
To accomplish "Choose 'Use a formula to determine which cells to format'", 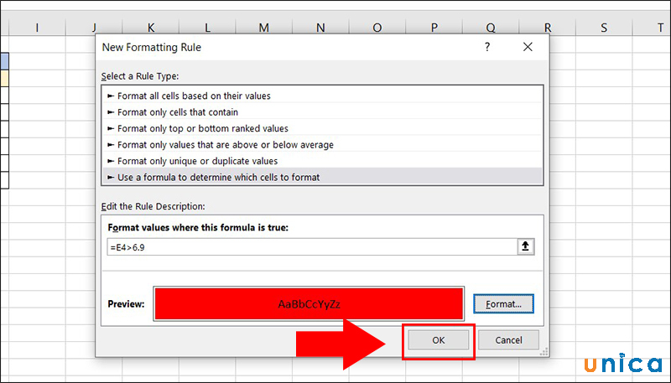I will pyautogui.click(x=322, y=177).
